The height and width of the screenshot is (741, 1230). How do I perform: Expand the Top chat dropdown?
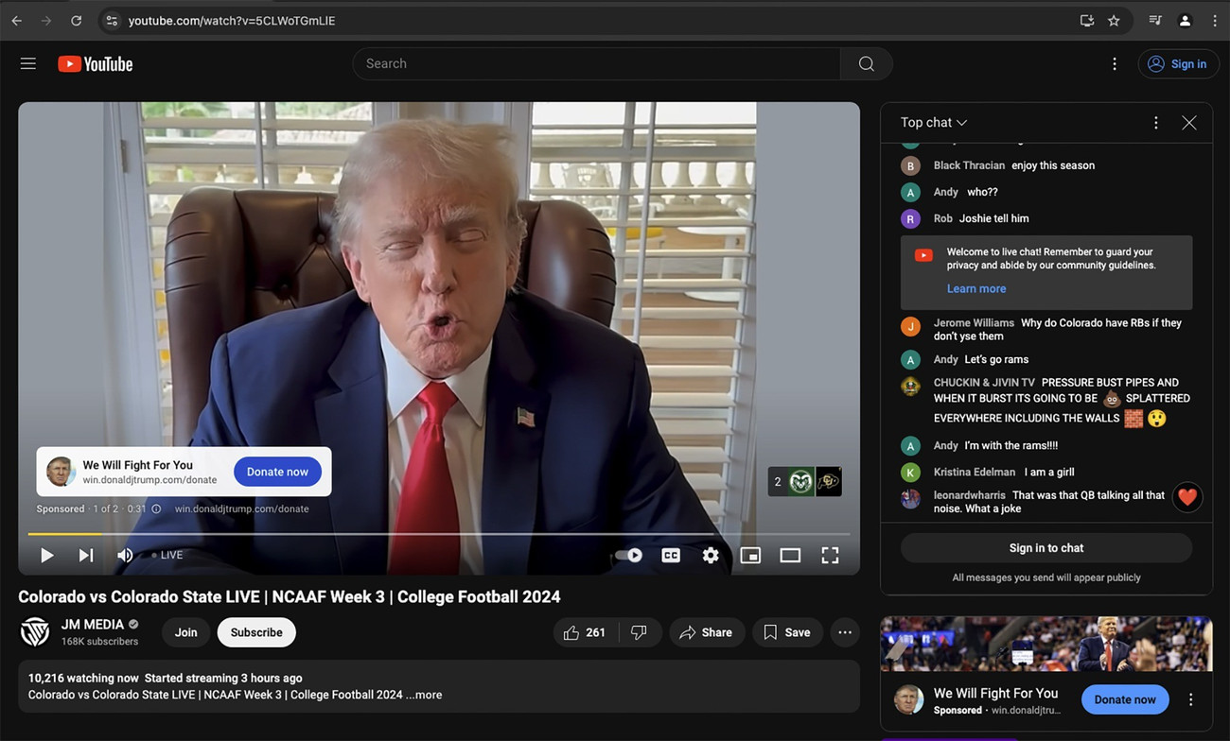(934, 123)
